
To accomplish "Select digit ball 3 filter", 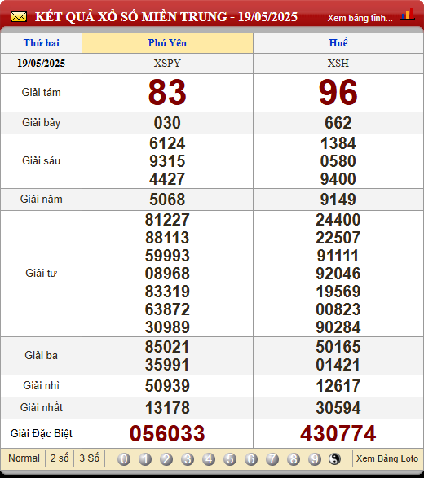I will 188,459.
